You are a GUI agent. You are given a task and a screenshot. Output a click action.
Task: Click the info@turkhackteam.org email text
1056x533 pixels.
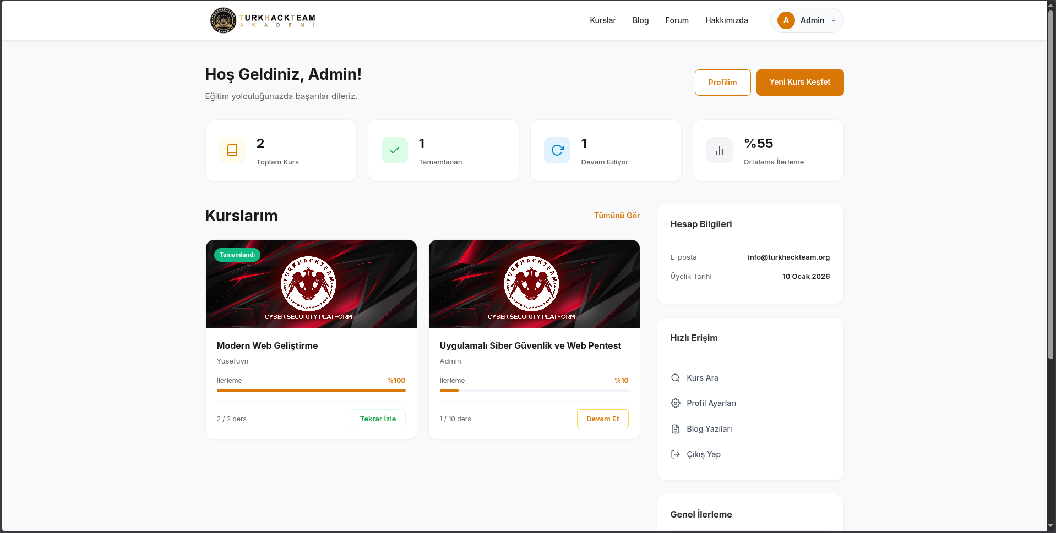point(788,257)
